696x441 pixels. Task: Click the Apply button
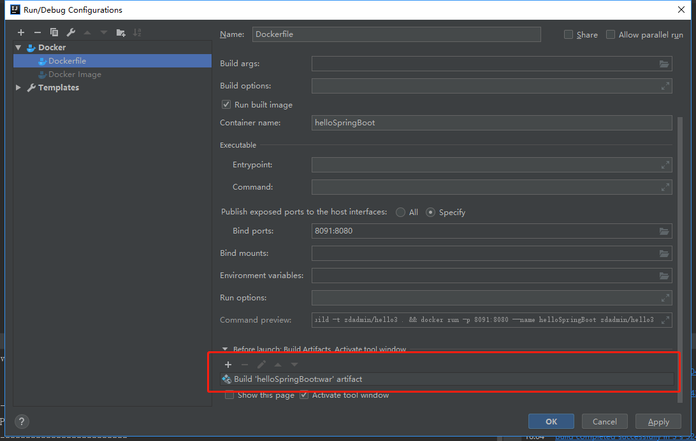(658, 421)
